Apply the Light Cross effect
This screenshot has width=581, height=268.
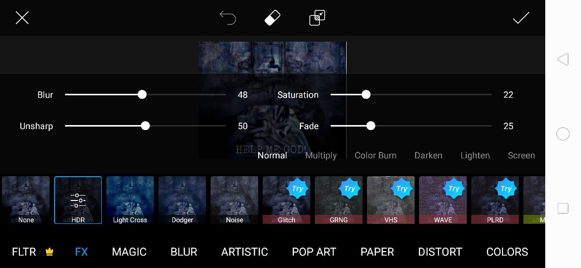click(130, 200)
